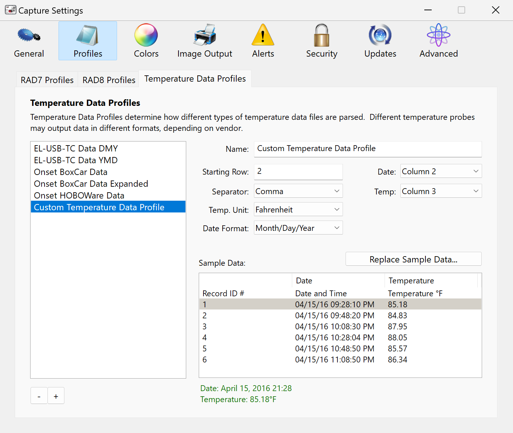This screenshot has height=433, width=513.
Task: Open the Security padlock icon
Action: 321,36
